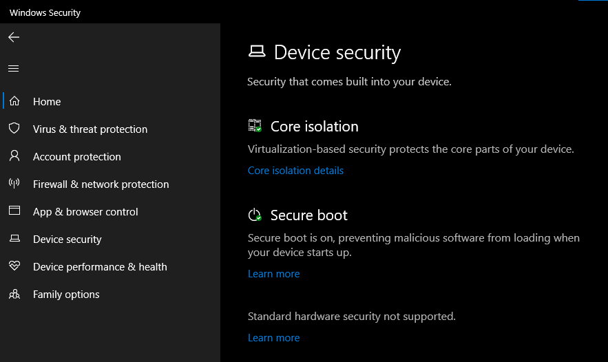Open Core isolation details link

[x=295, y=171]
